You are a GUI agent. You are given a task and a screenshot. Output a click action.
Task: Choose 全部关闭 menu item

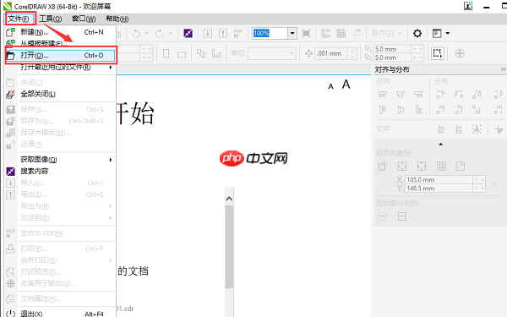point(61,94)
